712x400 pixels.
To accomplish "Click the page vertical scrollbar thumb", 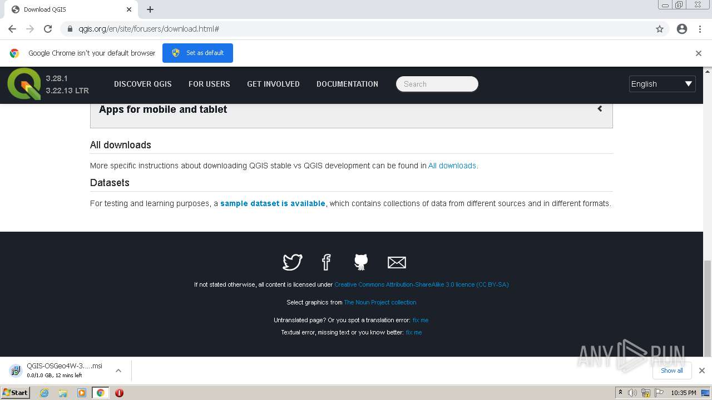I will [708, 308].
